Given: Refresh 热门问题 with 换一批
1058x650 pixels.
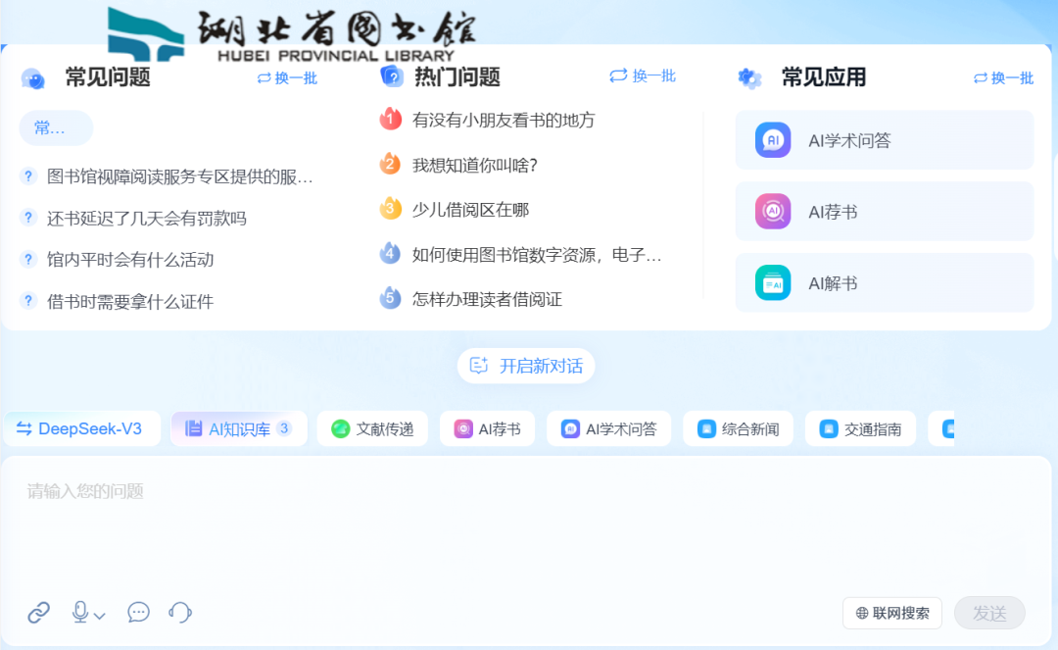Looking at the screenshot, I should coord(642,75).
